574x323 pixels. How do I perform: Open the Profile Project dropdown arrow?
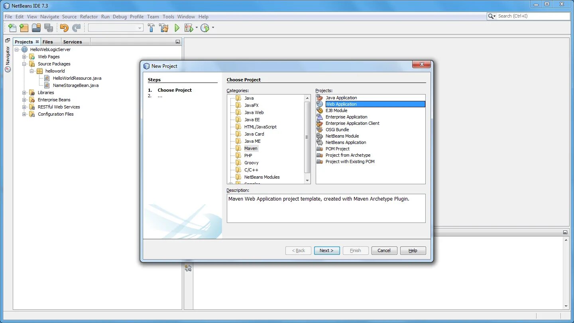(x=213, y=28)
